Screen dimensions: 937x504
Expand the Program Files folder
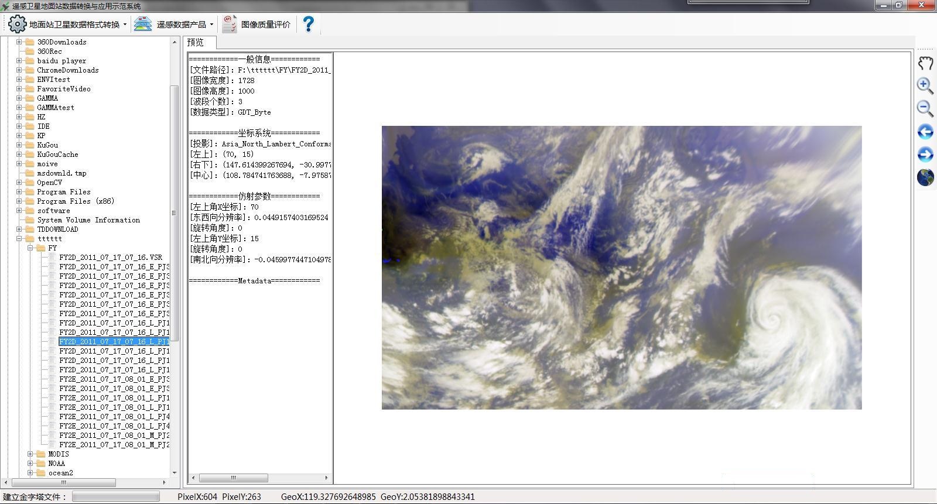[19, 191]
